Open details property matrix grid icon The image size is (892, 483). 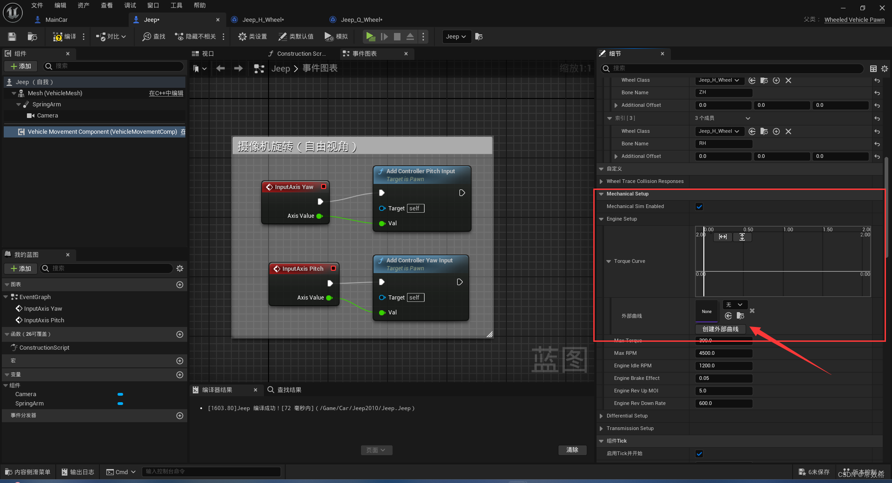click(x=873, y=69)
